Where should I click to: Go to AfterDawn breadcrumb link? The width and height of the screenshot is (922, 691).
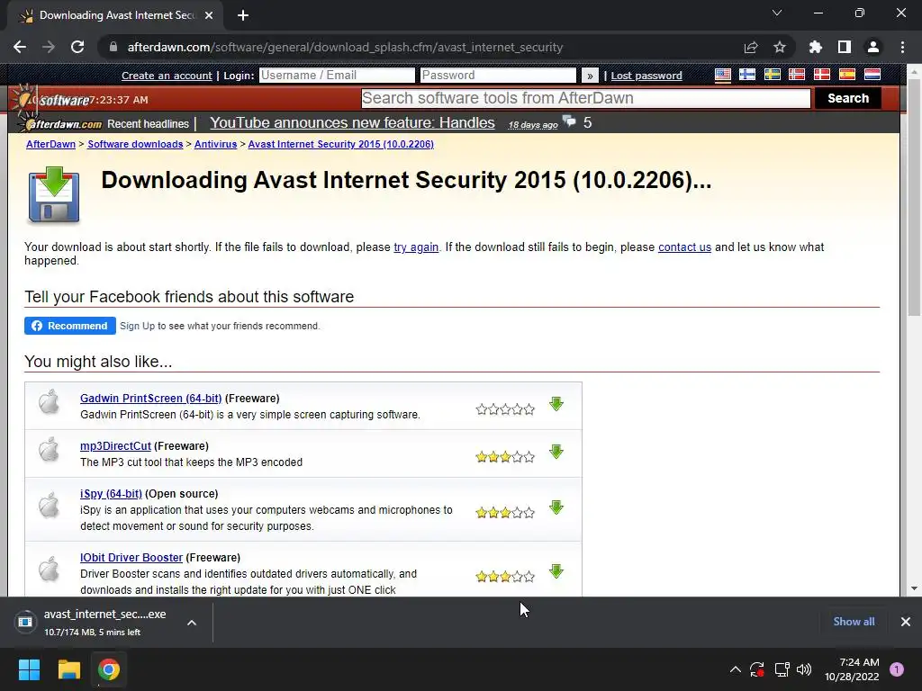[50, 145]
